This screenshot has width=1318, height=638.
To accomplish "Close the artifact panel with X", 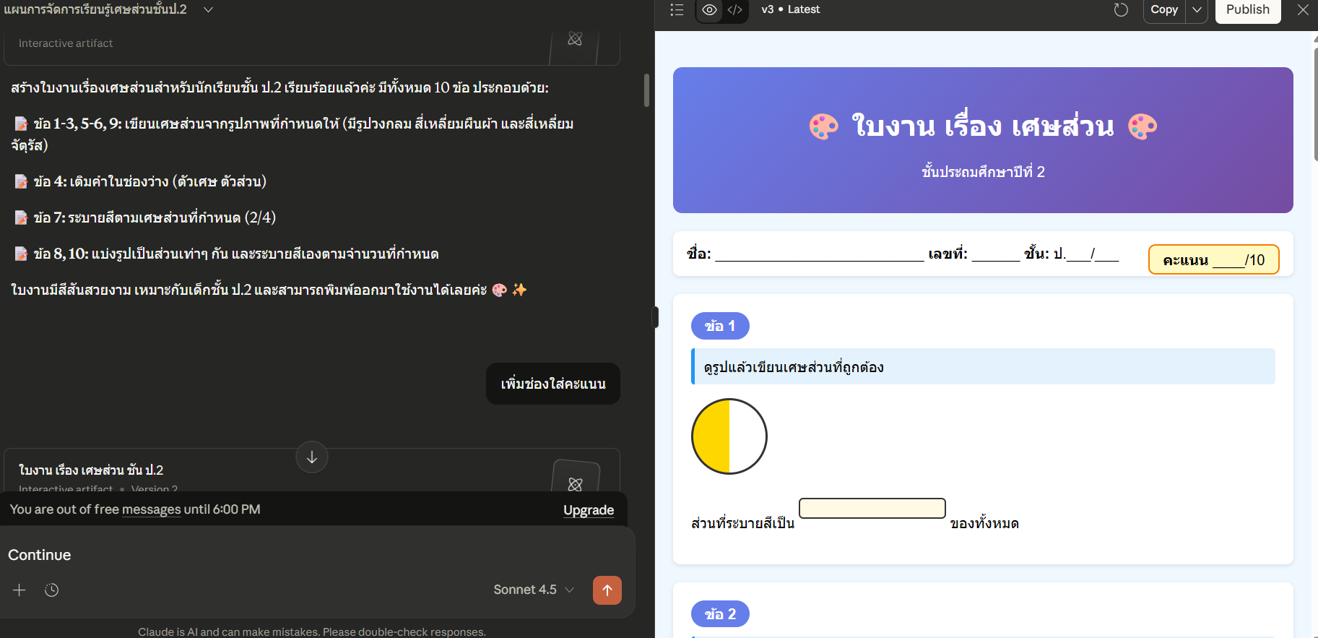I will pyautogui.click(x=1303, y=10).
